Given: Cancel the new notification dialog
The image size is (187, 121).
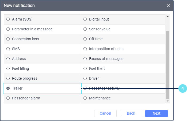Looking at the screenshot, I should click(x=105, y=113).
